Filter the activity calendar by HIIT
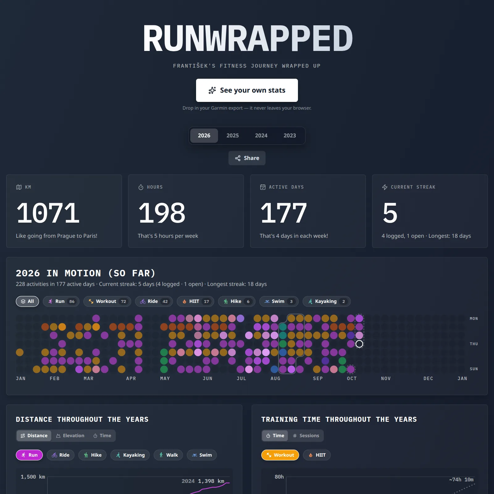Viewport: 494px width, 494px height. 195,301
